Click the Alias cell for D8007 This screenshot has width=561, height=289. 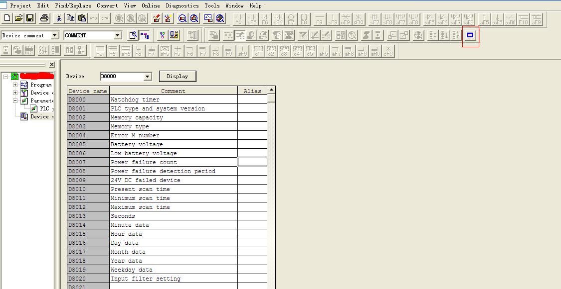(x=252, y=162)
